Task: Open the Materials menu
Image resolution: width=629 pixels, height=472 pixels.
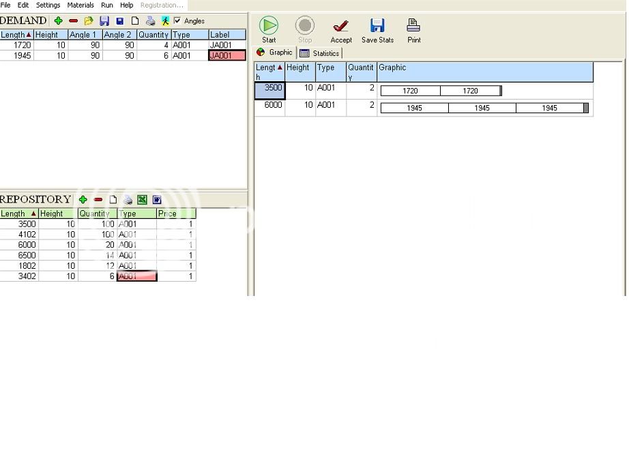Action: pyautogui.click(x=81, y=5)
